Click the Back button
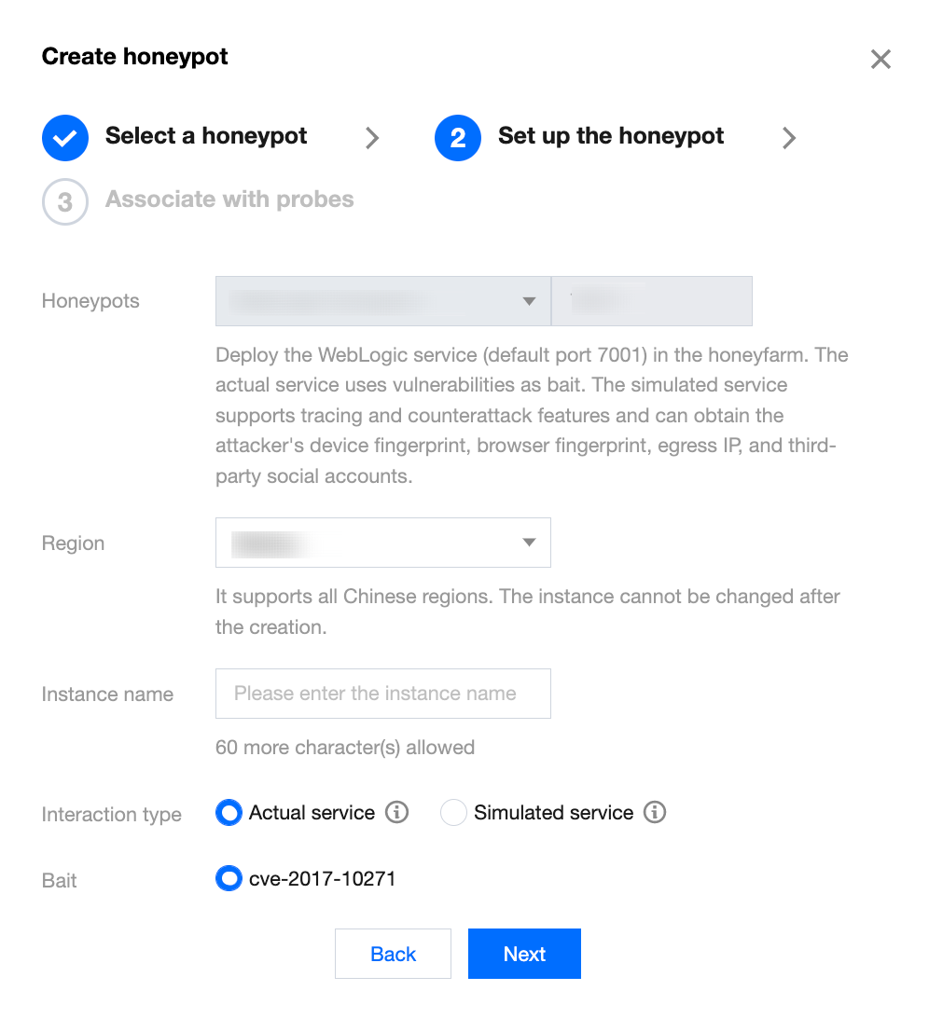Screen dimensions: 929x1018 coord(393,954)
